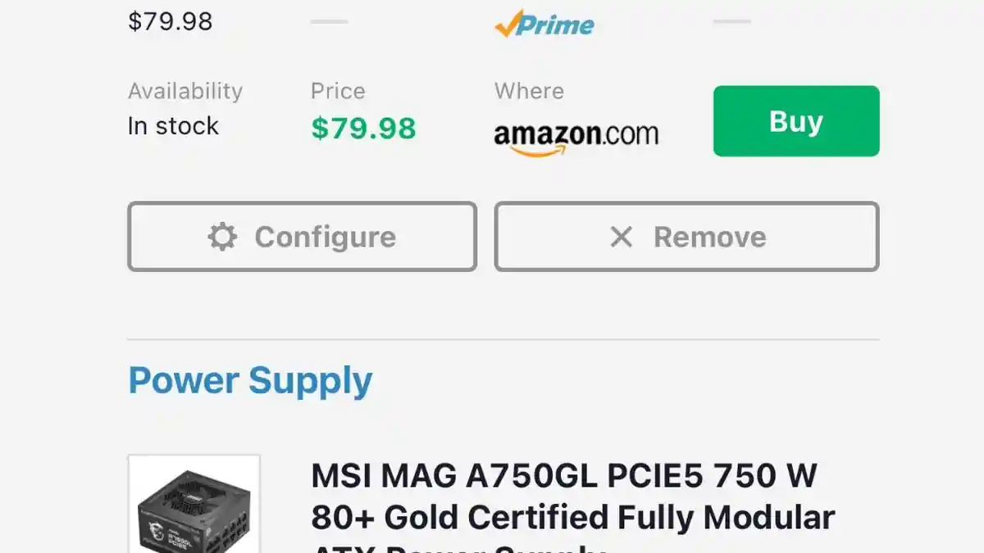
Task: Click the black $79.98 base price
Action: 170,20
